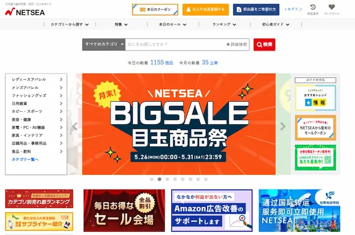Select the last carousel dot indicator
Screen dimensions: 355x235
(x=206, y=179)
